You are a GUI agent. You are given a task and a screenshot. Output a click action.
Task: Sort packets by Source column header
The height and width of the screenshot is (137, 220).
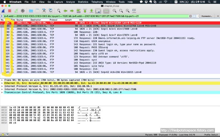tap(20, 20)
